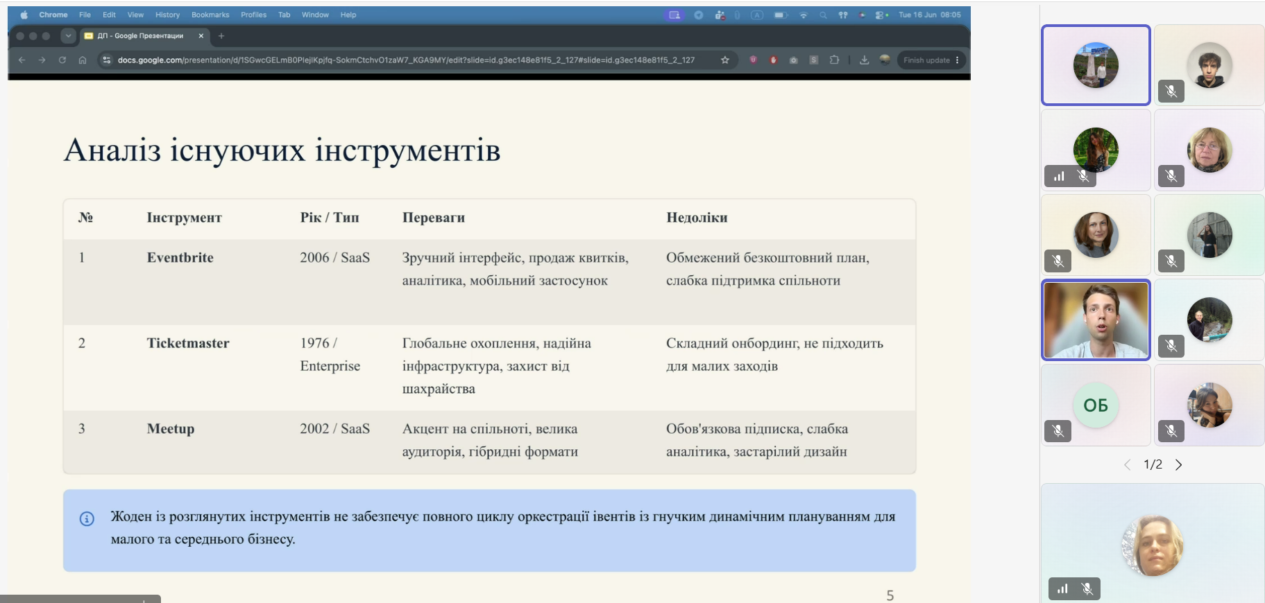1265x603 pixels.
Task: Open the History menu
Action: (167, 15)
